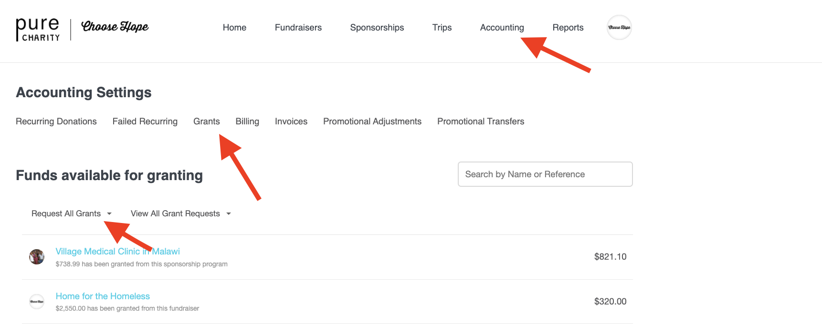Open the Accounting menu

[x=502, y=28]
